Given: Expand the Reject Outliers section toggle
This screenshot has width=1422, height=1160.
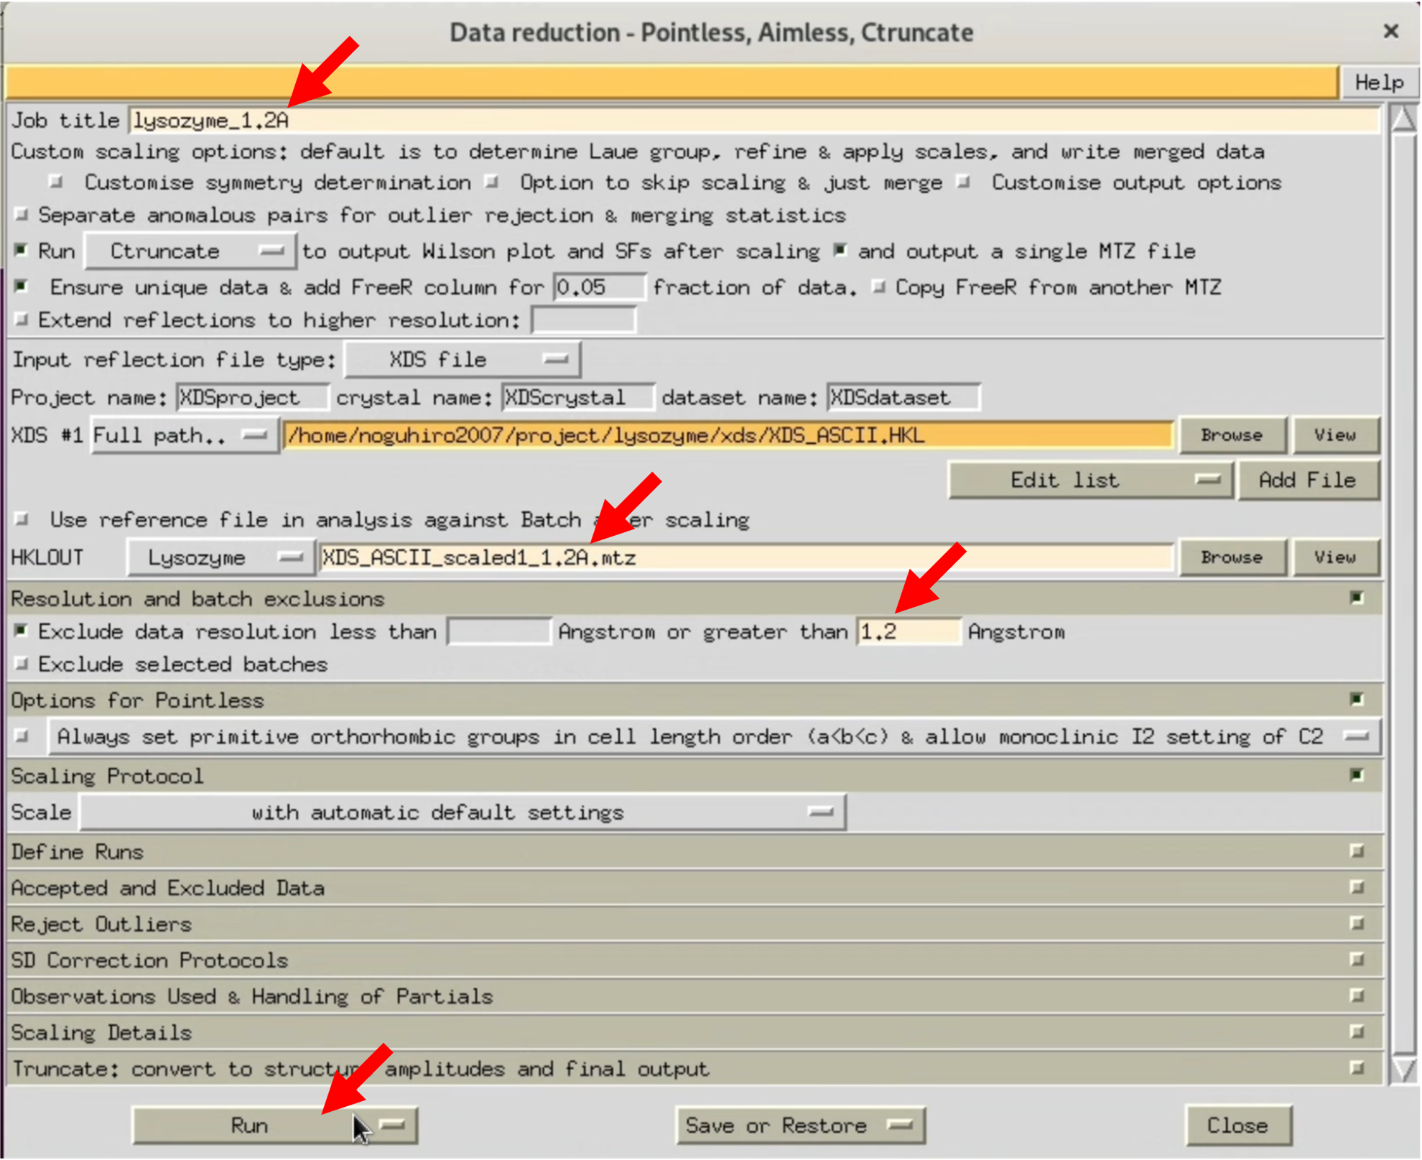Looking at the screenshot, I should pyautogui.click(x=1356, y=923).
